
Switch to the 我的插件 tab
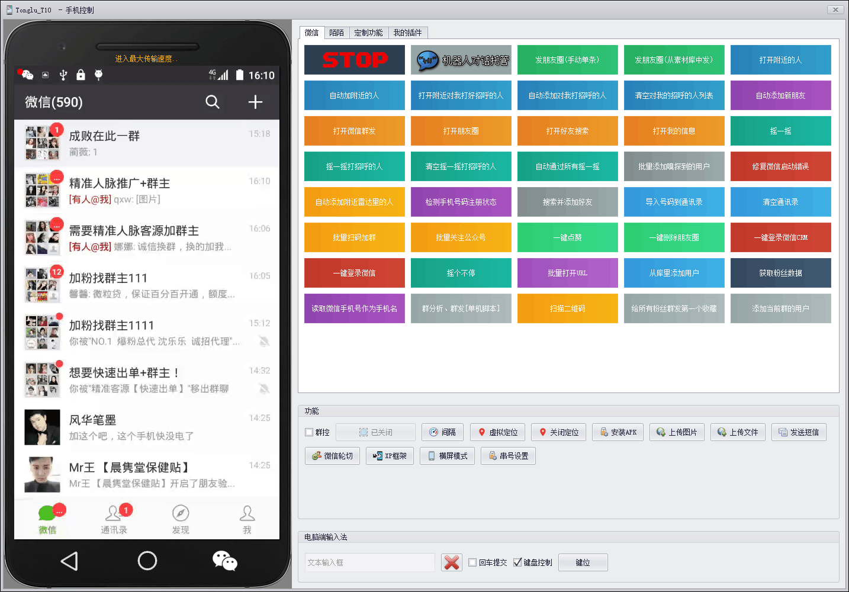coord(407,33)
